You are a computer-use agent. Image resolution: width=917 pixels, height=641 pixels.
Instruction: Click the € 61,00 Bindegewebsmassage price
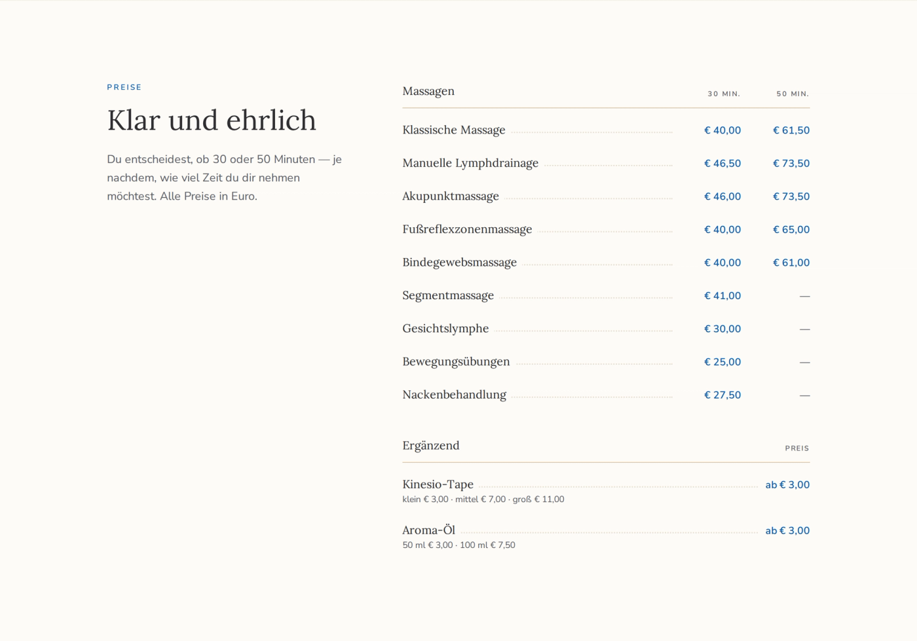(x=791, y=263)
